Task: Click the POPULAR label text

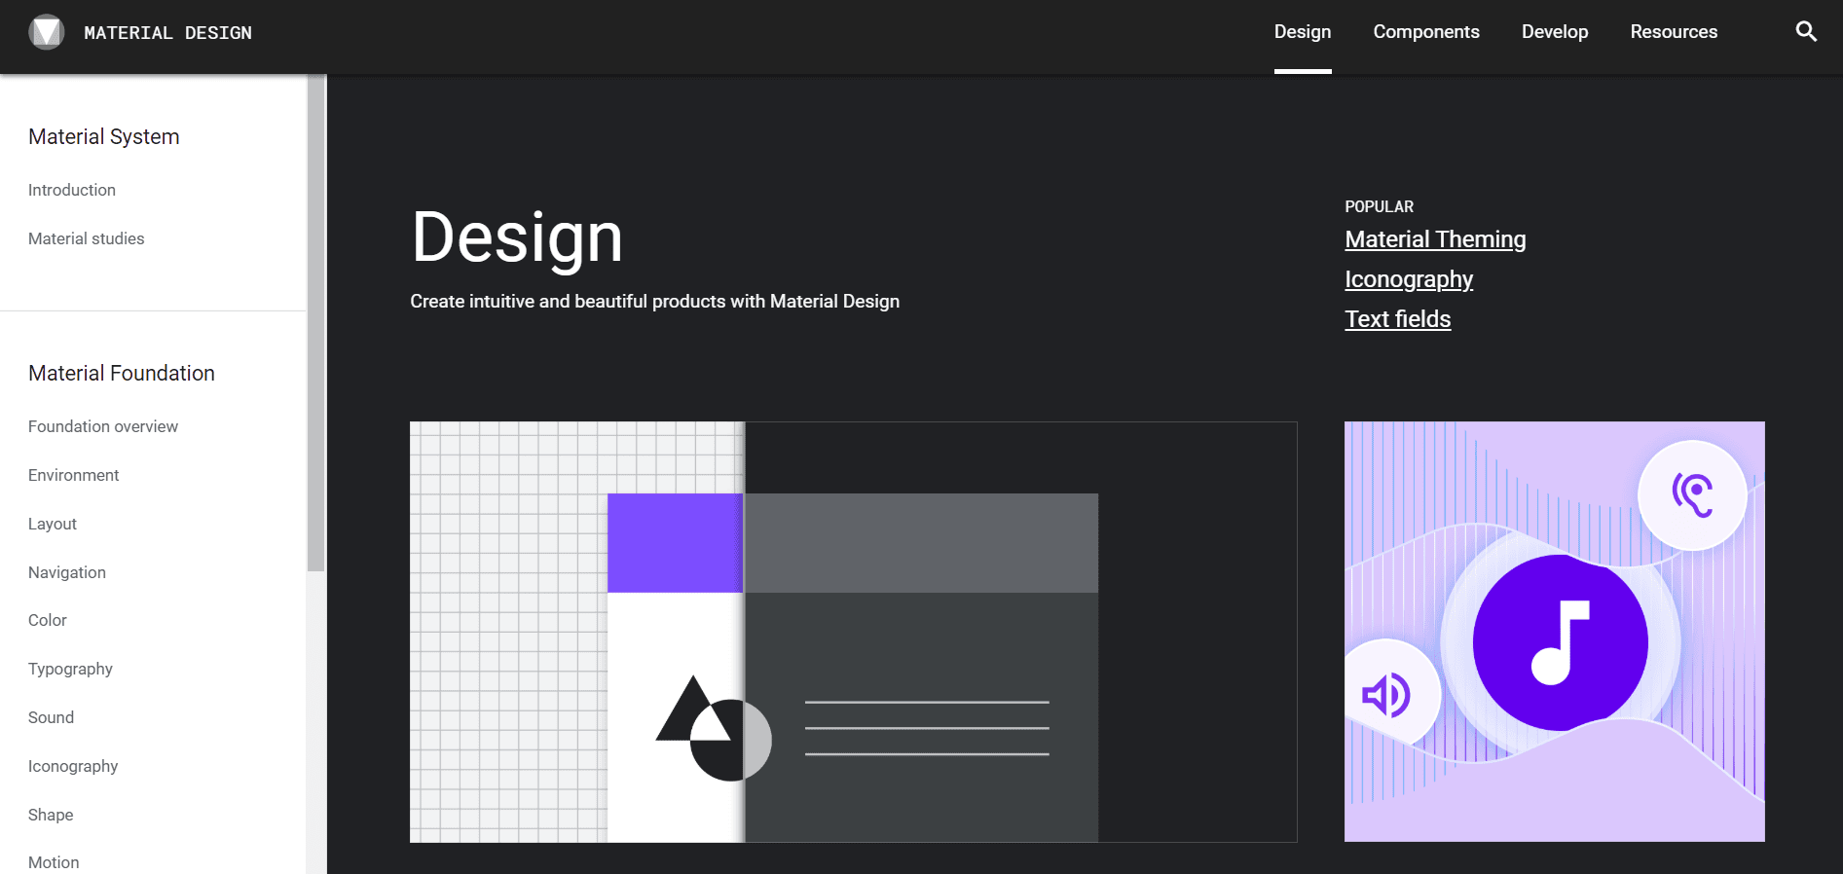Action: click(x=1379, y=206)
